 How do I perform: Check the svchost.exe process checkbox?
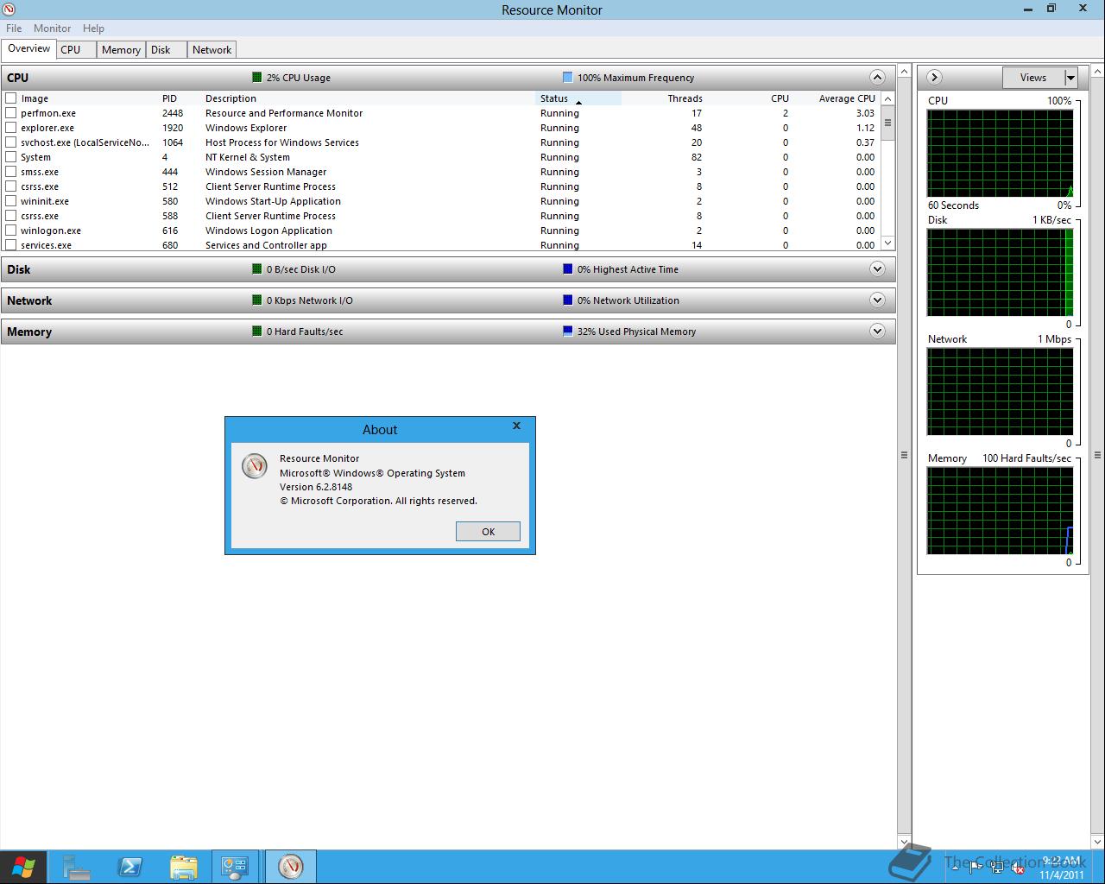coord(11,142)
